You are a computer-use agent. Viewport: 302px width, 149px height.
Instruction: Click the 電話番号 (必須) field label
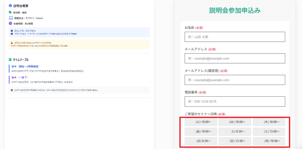pyautogui.click(x=195, y=92)
